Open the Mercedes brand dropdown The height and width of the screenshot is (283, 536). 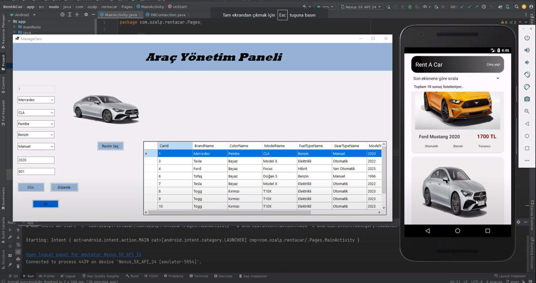coord(36,100)
